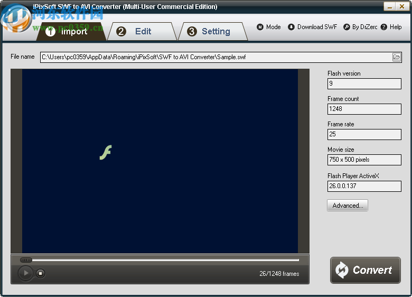Image resolution: width=412 pixels, height=297 pixels.
Task: Click the Flash Player ActiveX label
Action: coord(353,176)
